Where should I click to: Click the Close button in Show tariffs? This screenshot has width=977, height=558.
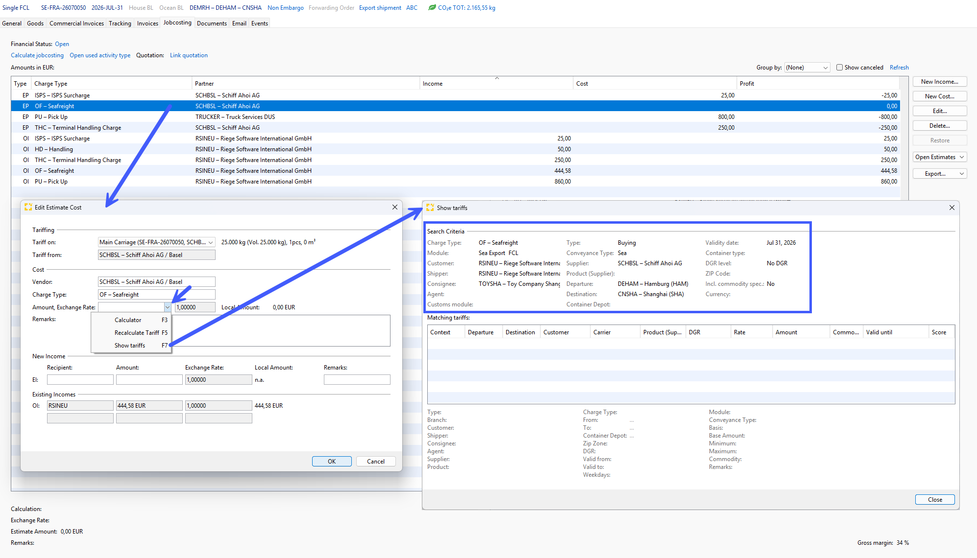coord(935,500)
